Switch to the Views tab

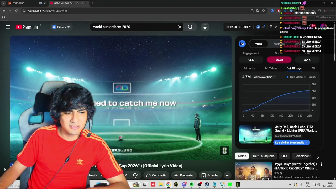(259, 44)
